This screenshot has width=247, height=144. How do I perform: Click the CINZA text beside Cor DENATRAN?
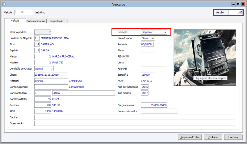(x=56, y=99)
